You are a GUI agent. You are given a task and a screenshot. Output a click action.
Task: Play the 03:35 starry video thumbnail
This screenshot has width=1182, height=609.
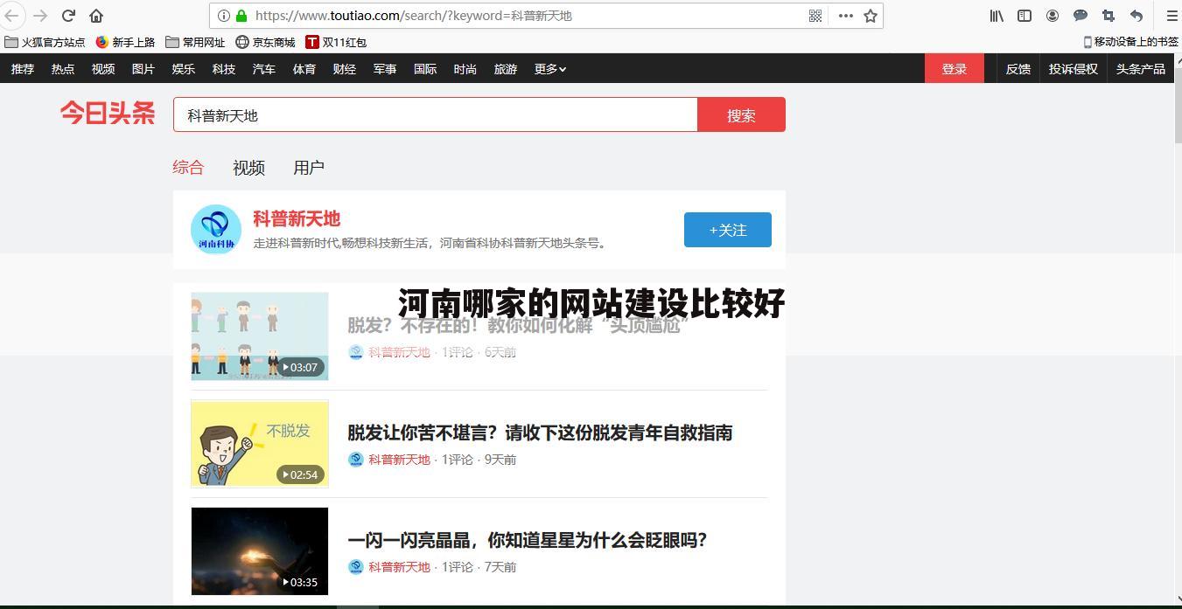pos(260,551)
